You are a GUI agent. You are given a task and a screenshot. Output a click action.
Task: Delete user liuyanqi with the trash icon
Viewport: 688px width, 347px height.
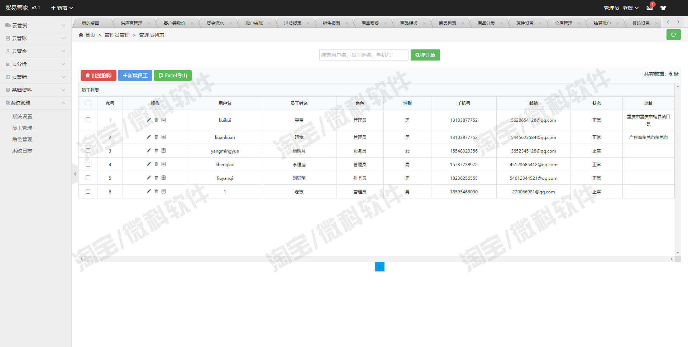156,178
